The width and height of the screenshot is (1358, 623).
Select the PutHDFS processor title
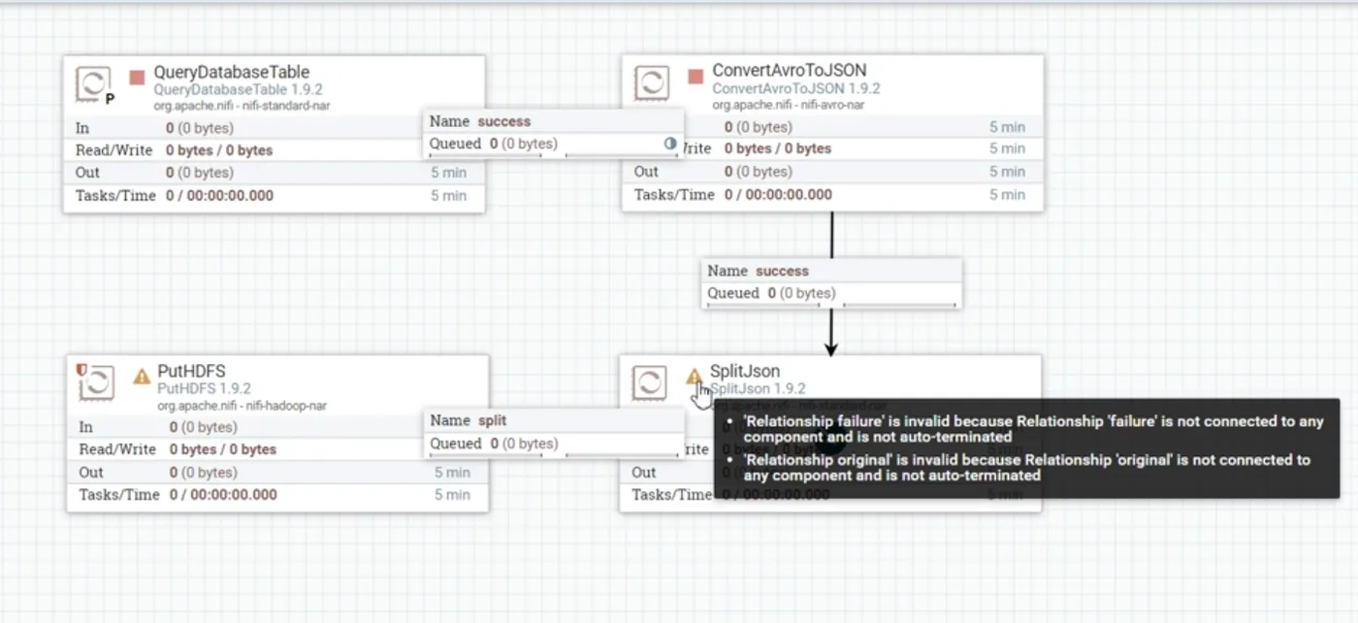[x=191, y=372]
